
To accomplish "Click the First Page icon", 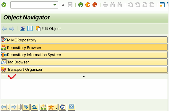I will tap(130, 5).
